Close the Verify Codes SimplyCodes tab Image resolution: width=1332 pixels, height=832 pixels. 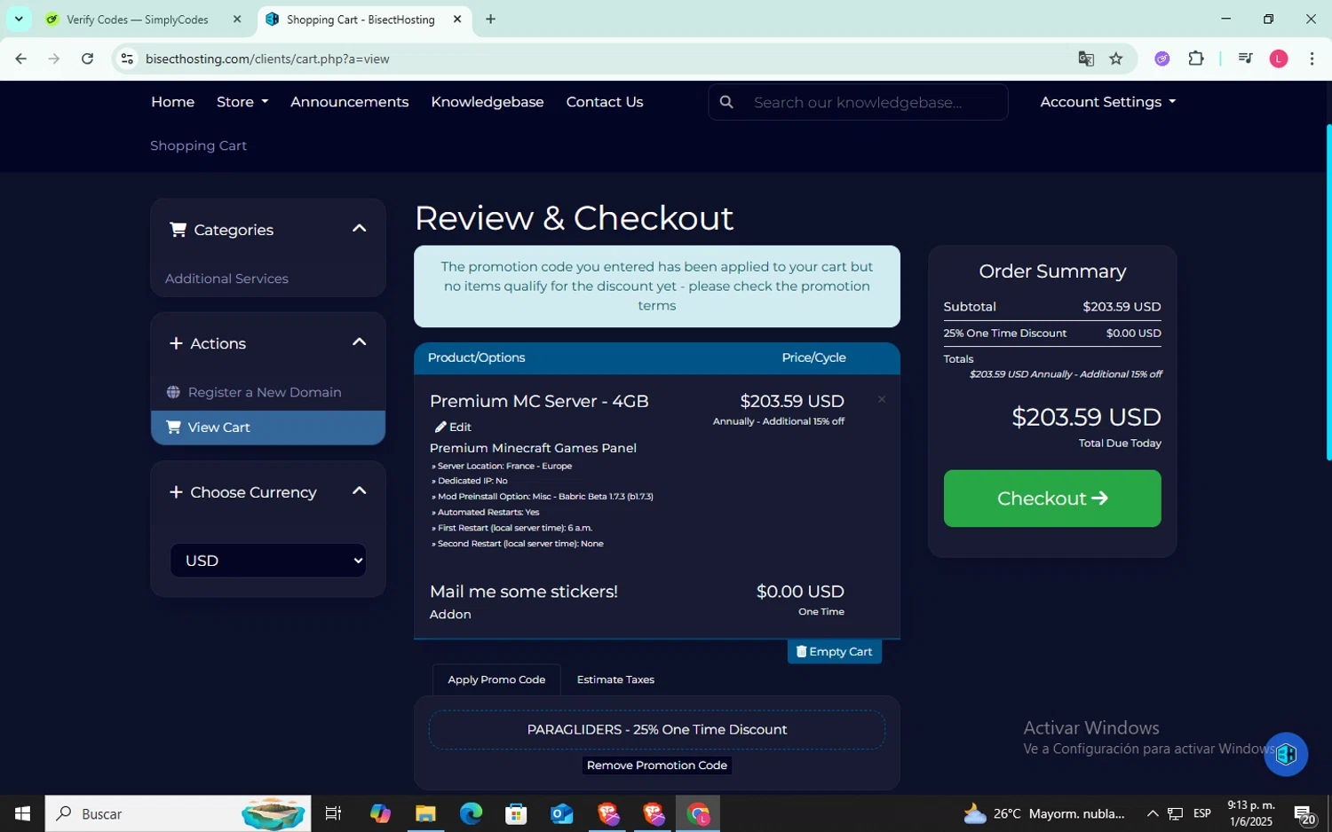pyautogui.click(x=237, y=19)
